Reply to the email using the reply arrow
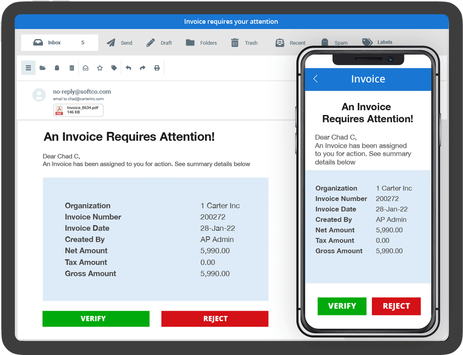 pos(128,68)
